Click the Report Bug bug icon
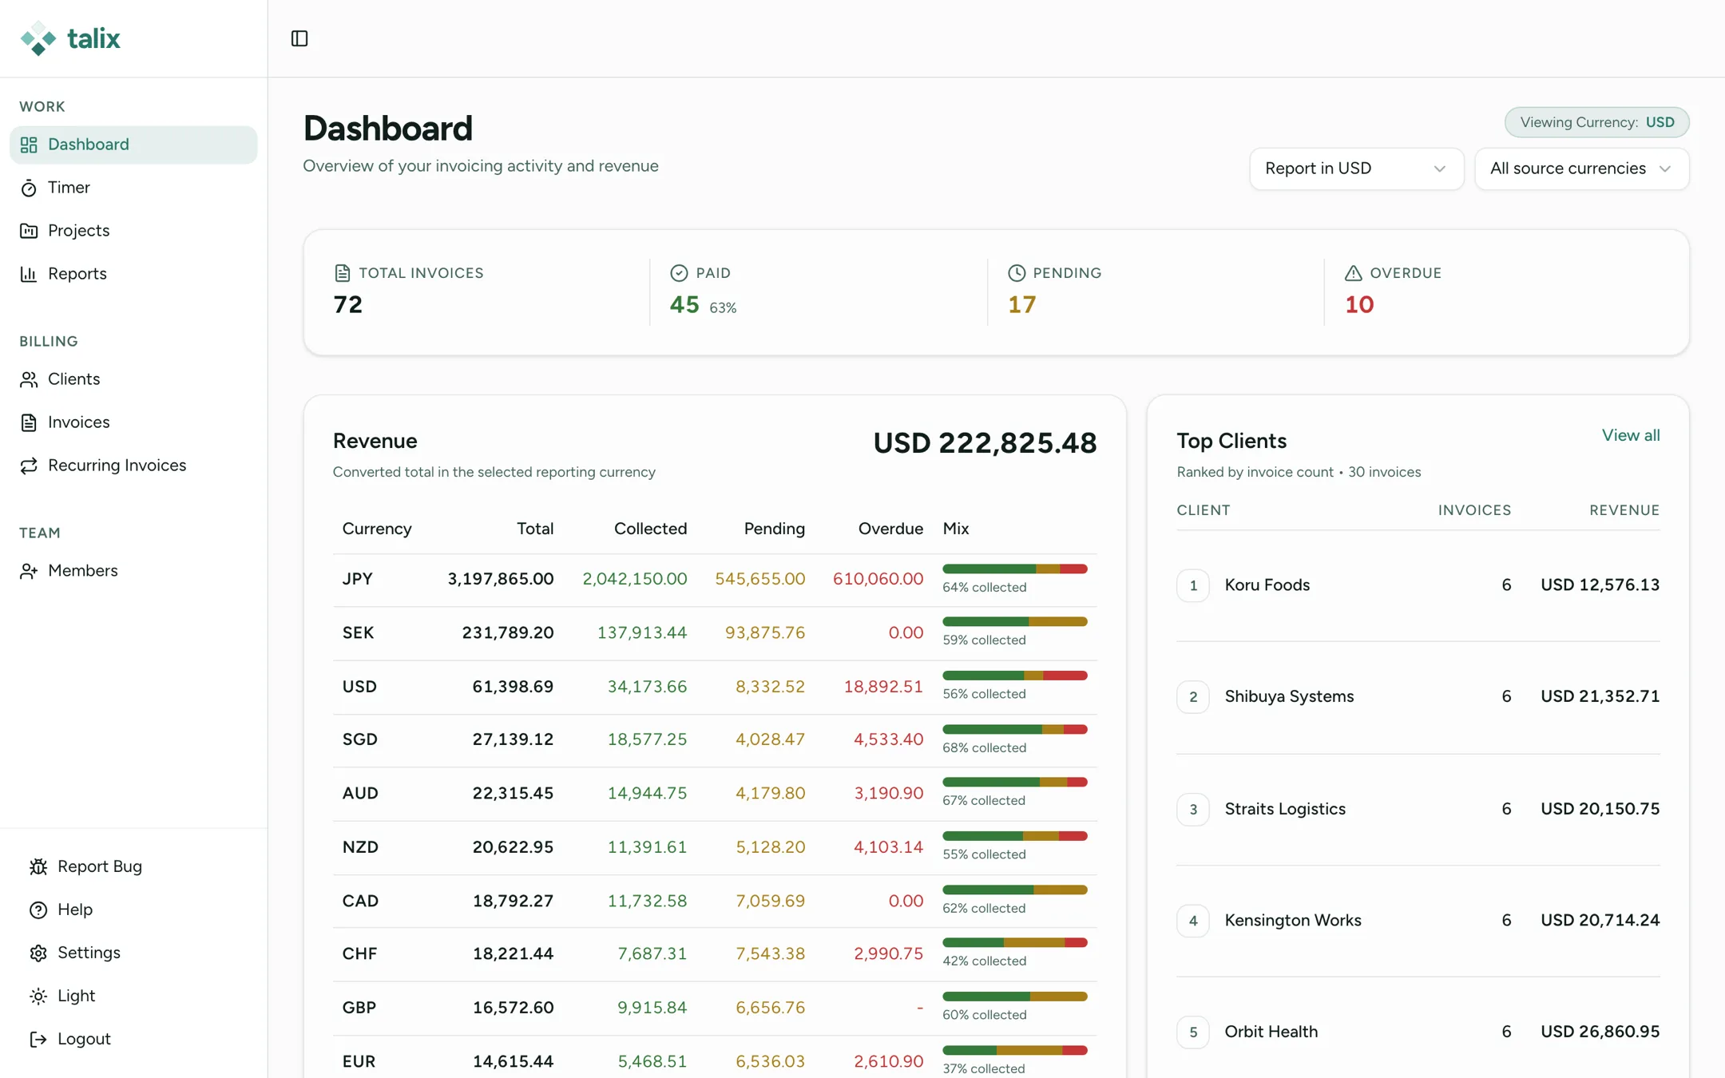 [x=38, y=866]
